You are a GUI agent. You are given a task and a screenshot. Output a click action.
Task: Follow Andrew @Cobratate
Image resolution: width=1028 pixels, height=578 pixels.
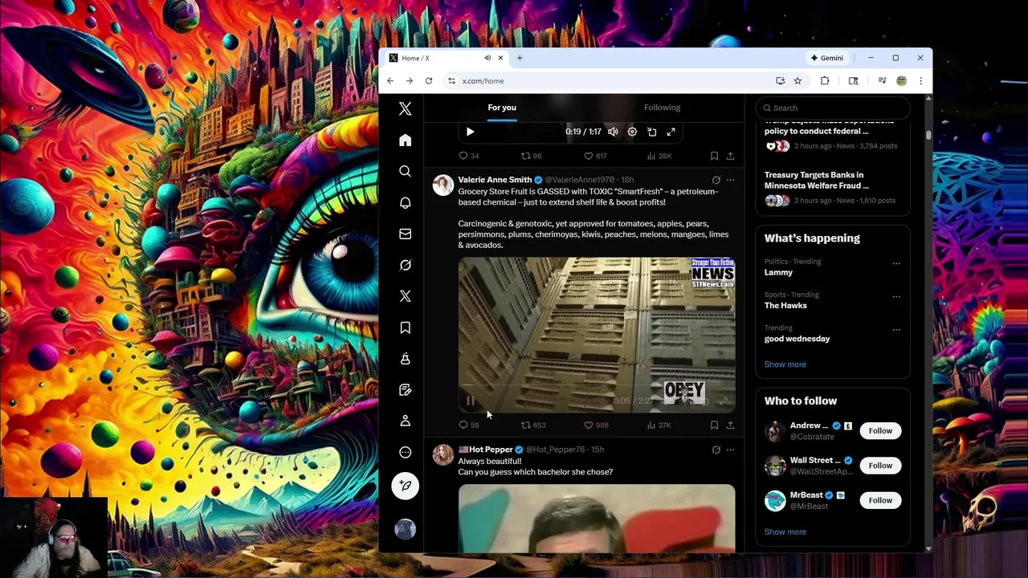point(880,431)
